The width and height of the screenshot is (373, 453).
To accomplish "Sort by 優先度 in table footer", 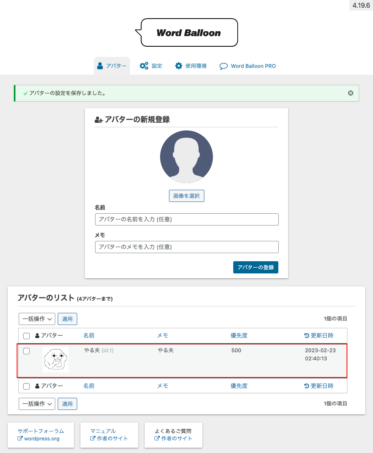I will [239, 386].
